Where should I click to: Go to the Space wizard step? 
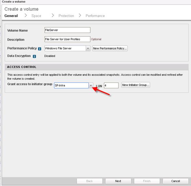[36, 16]
